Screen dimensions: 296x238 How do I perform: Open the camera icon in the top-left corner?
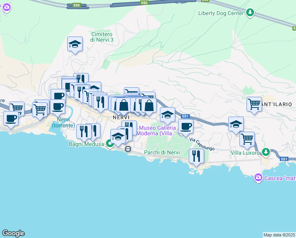6,7
